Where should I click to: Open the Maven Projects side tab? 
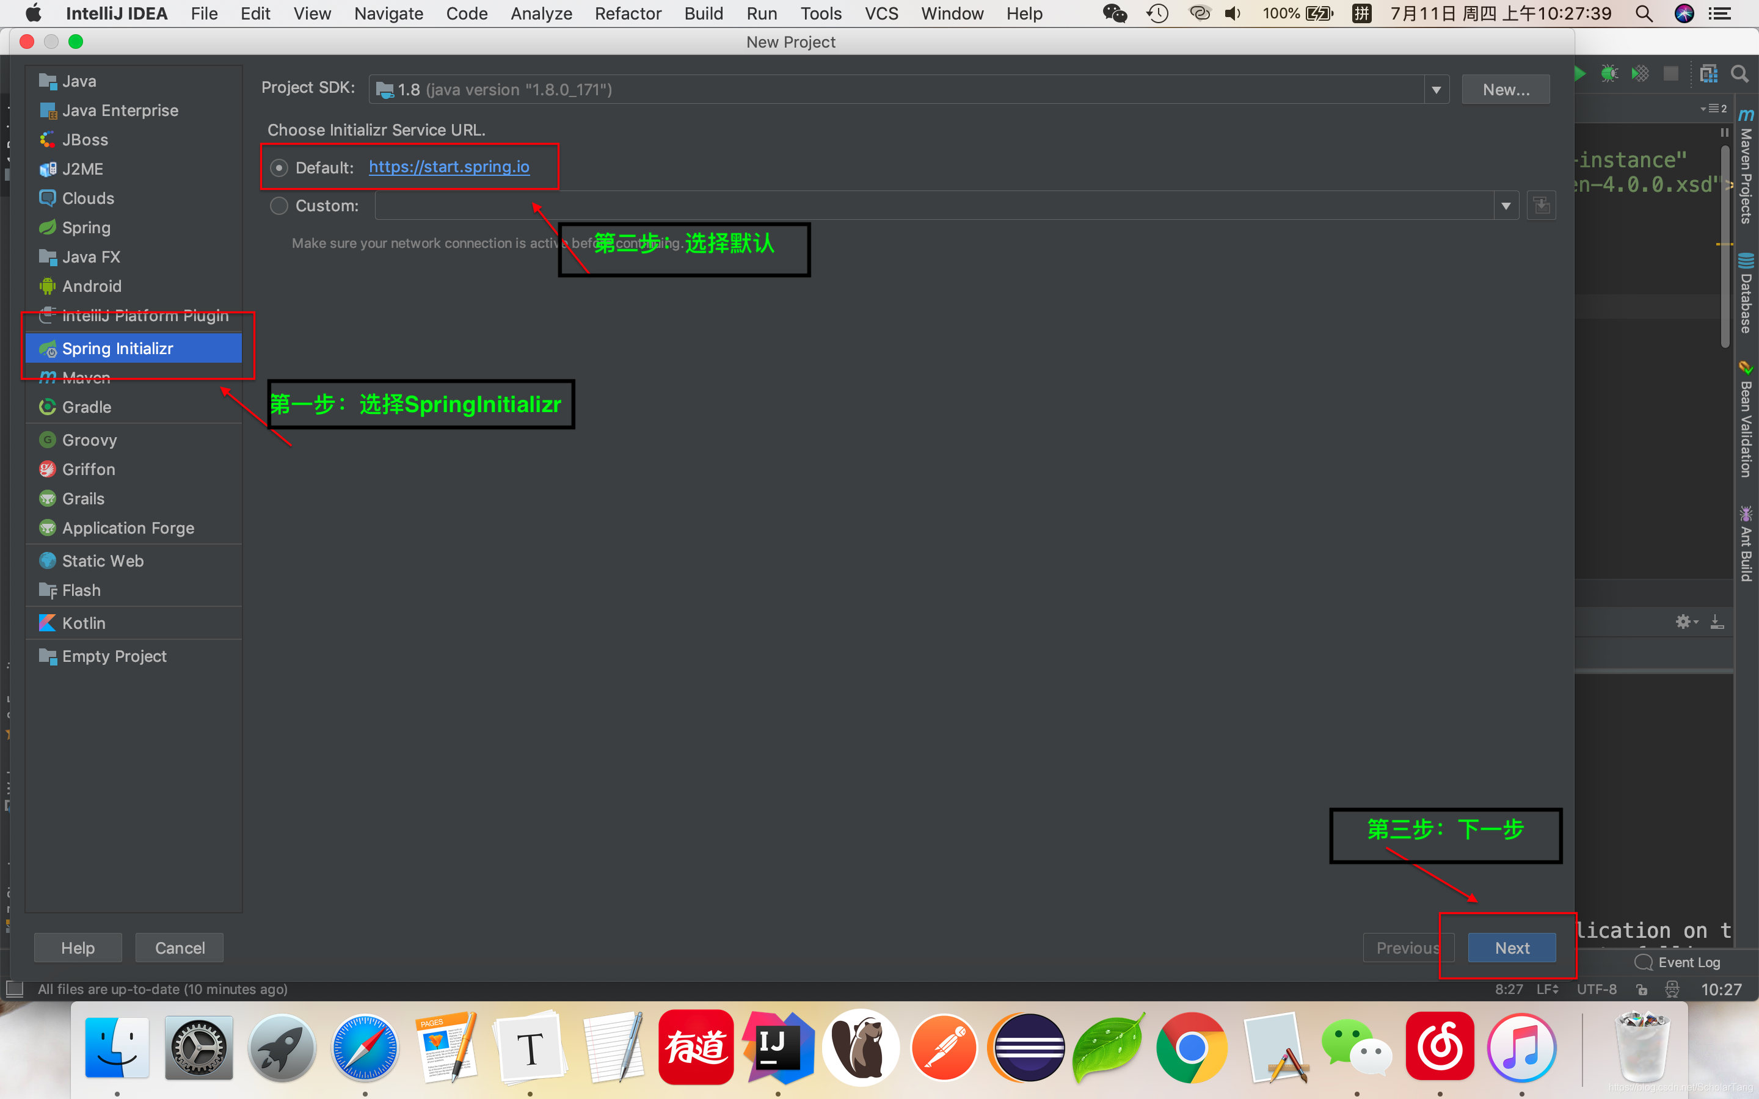tap(1746, 167)
